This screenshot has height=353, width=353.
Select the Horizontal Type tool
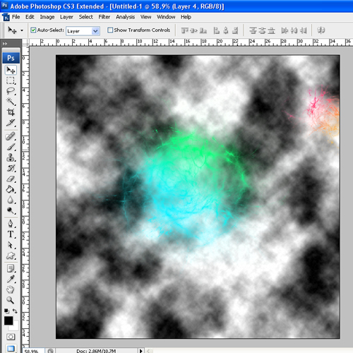(x=11, y=234)
